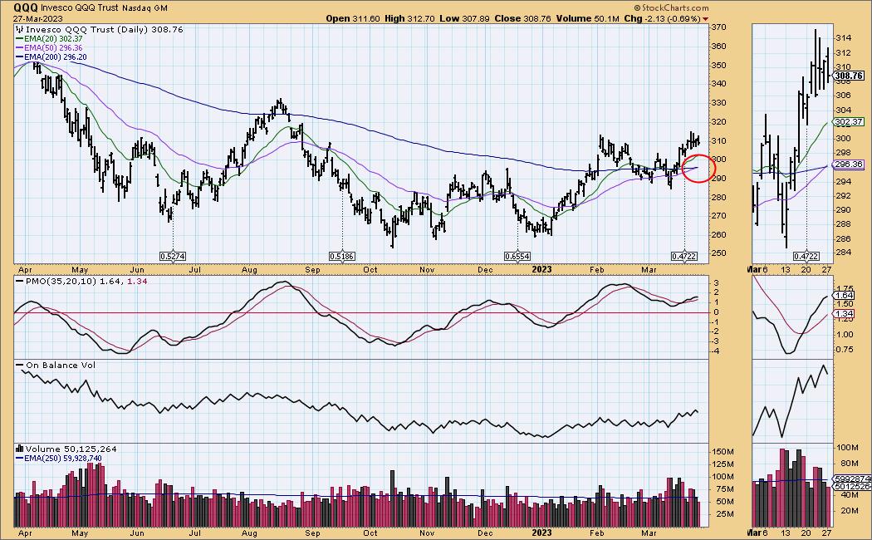The width and height of the screenshot is (872, 540).
Task: Click the QQQ ticker symbol in the header
Action: tap(25, 7)
